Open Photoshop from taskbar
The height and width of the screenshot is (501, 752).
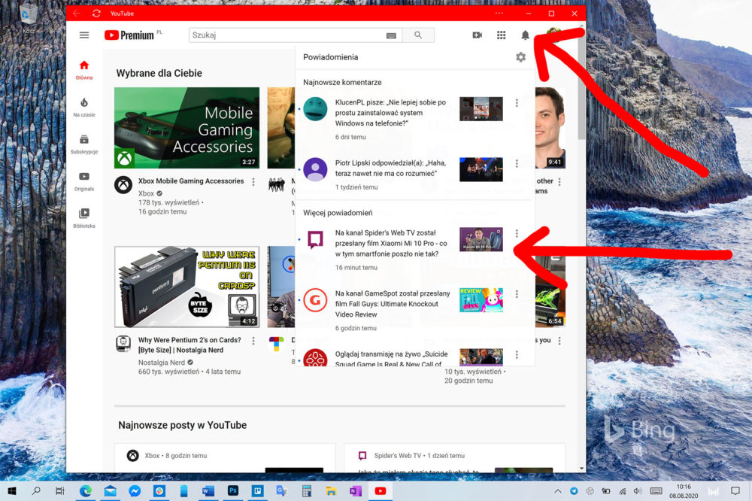232,490
